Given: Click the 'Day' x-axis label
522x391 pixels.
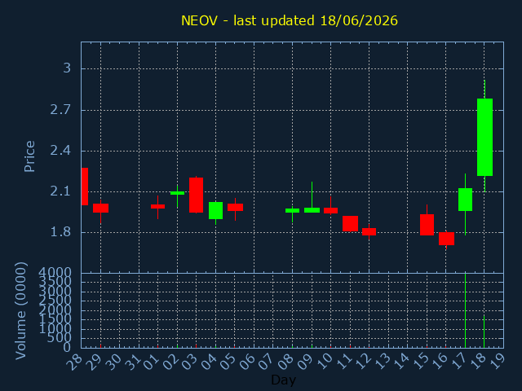Looking at the screenshot, I should (x=283, y=380).
